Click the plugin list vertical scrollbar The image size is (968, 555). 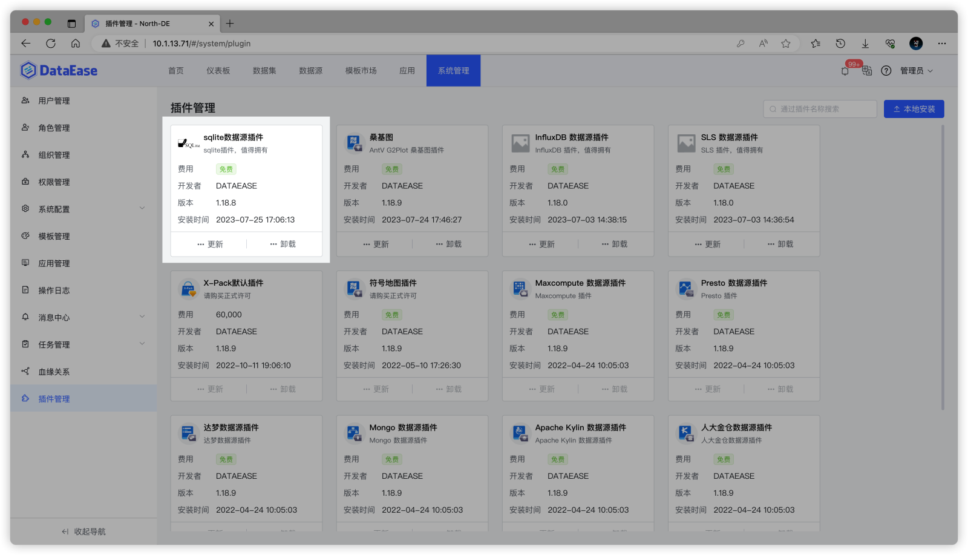coord(943,267)
